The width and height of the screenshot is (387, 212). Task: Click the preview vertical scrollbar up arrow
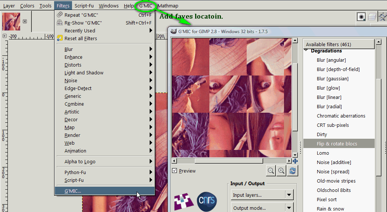click(x=295, y=41)
